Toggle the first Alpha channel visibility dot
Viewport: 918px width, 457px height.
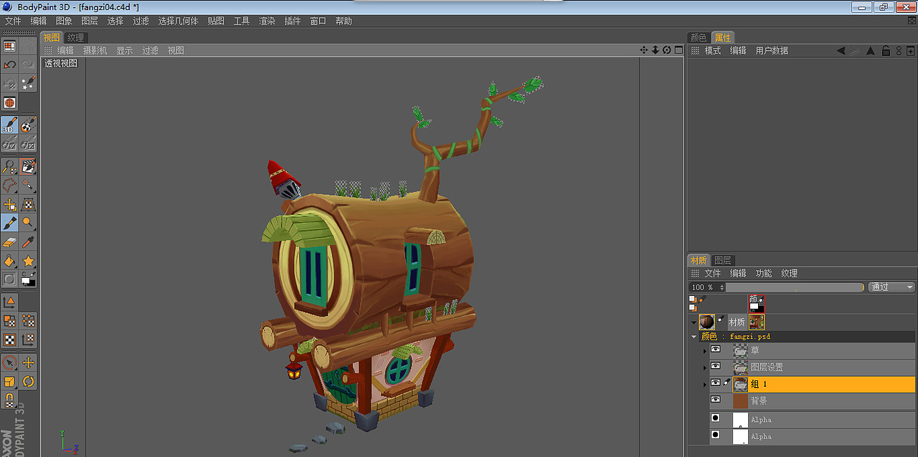[x=715, y=418]
